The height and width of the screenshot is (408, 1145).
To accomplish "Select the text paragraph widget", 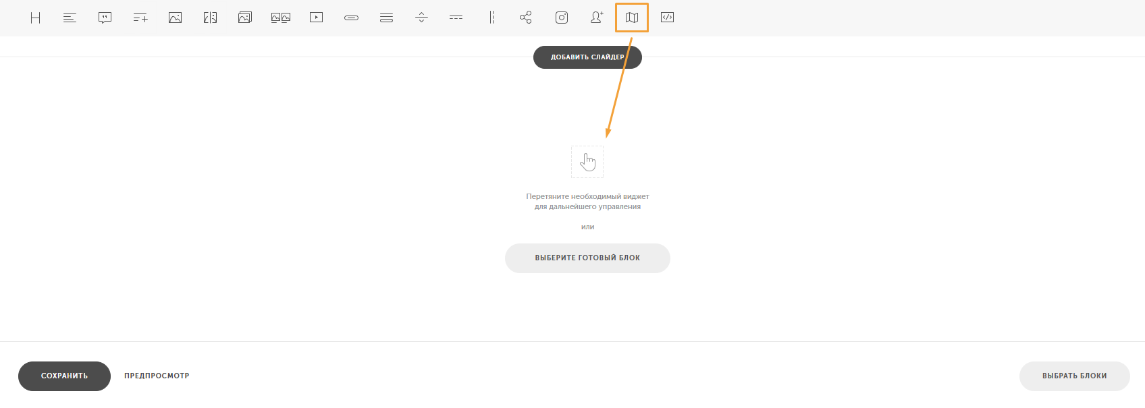I will click(x=70, y=18).
